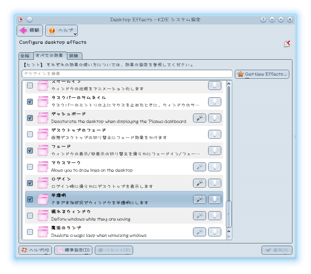Click the round sticky button in the titlebar
311x274 pixels.
click(29, 19)
